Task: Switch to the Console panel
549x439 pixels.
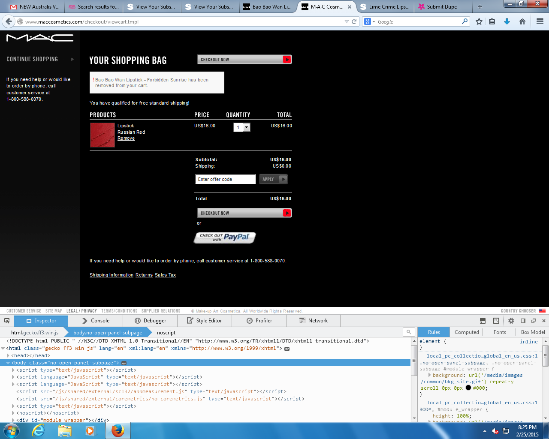Action: 96,321
